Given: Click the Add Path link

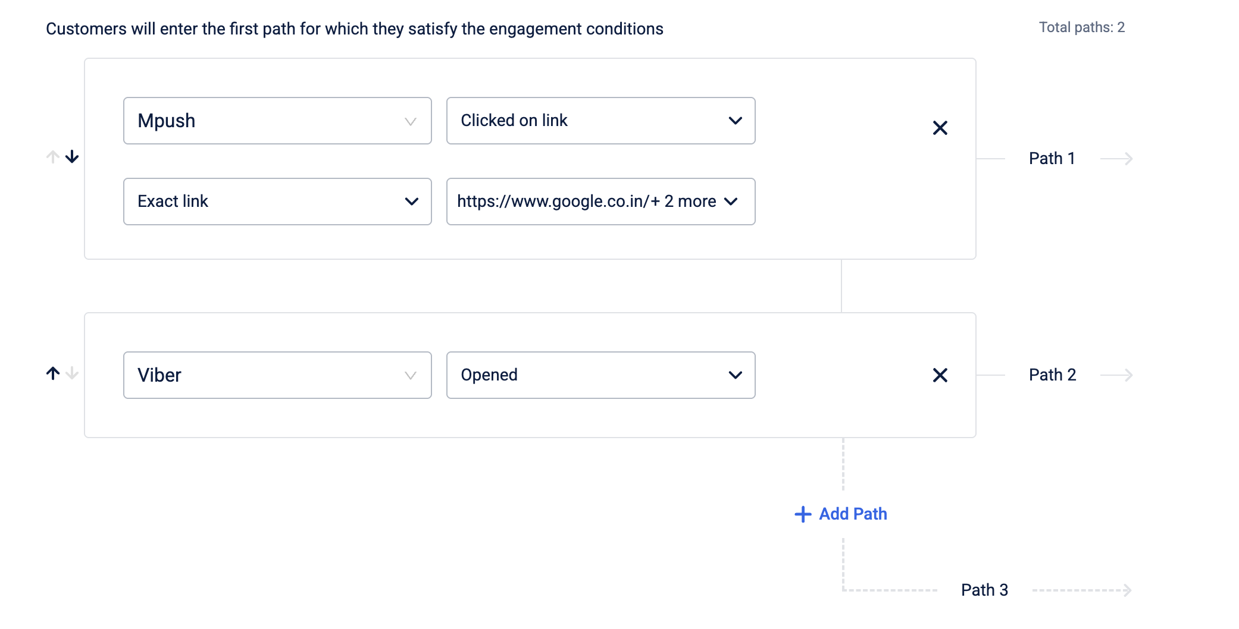Looking at the screenshot, I should (x=853, y=514).
